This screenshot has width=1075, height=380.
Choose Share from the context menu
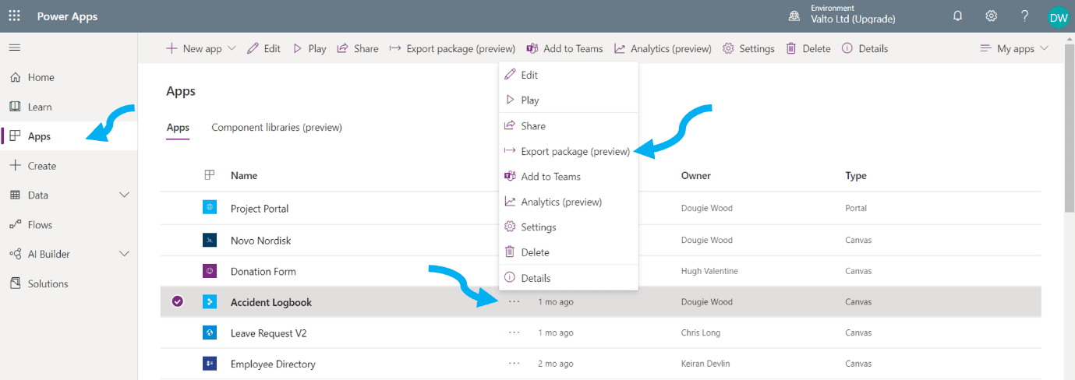[568, 126]
